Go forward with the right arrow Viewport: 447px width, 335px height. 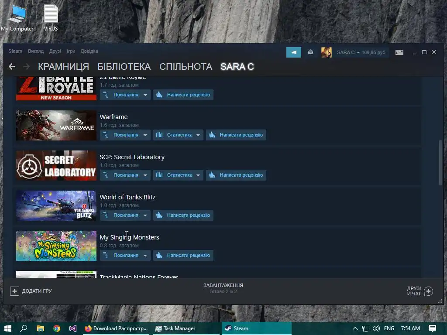click(x=26, y=67)
